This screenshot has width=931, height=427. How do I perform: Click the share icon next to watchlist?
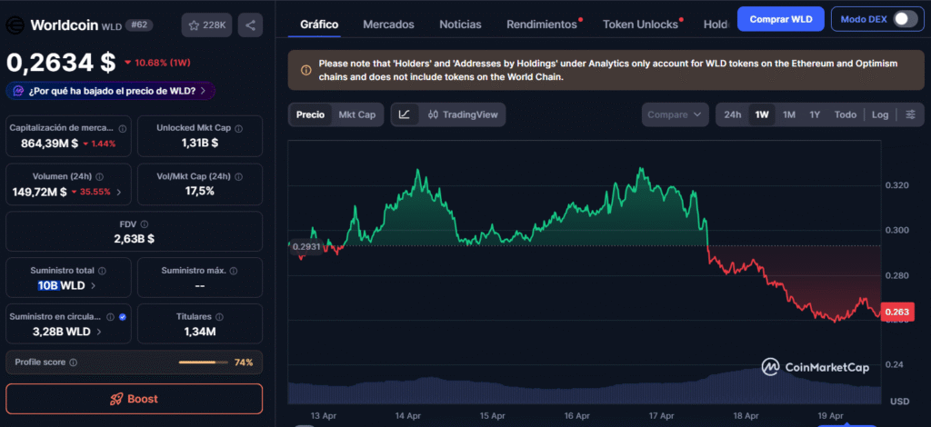251,25
